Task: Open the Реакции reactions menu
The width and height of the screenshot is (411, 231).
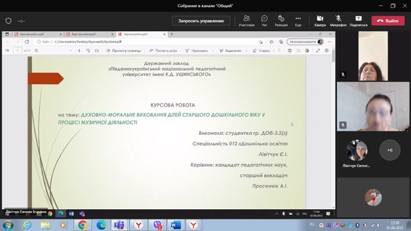Action: click(x=281, y=21)
